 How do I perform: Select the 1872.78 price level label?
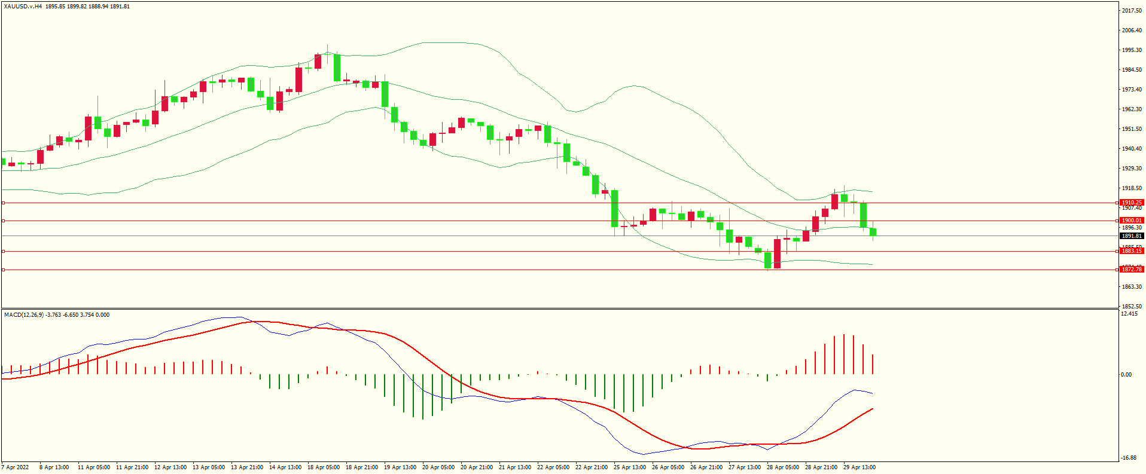click(x=1132, y=270)
